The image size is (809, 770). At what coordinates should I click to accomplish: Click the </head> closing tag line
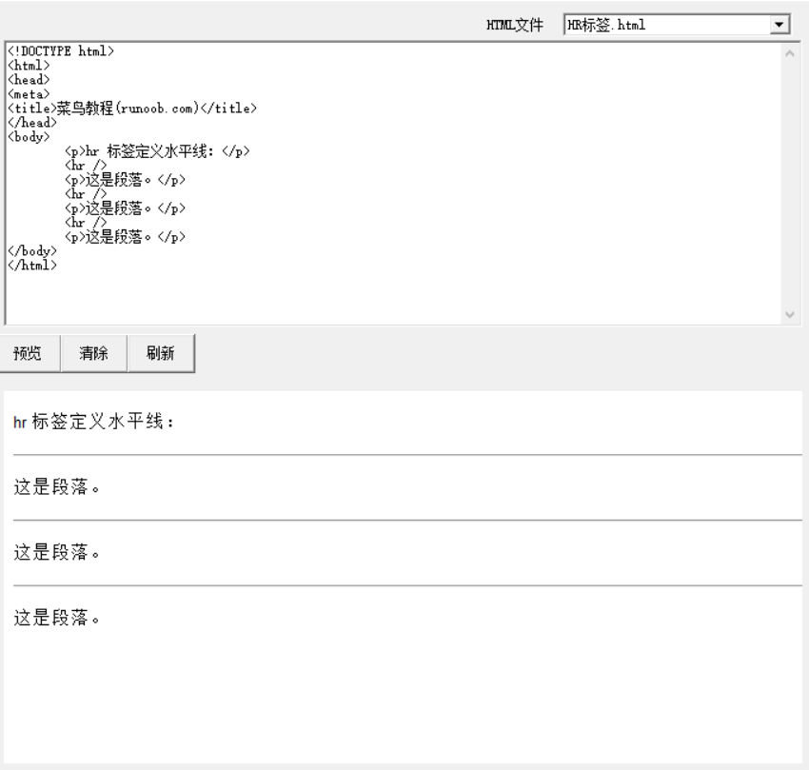click(32, 123)
